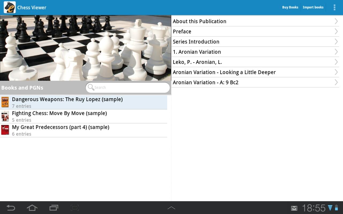Tap the Fighting Chess book cover icon
The image size is (343, 214).
pyautogui.click(x=5, y=116)
